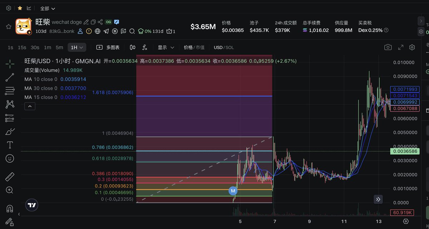
Task: Select the crosshair cursor tool
Action: [x=10, y=64]
